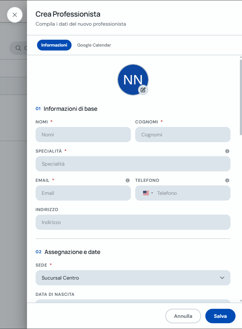Click the NN avatar circle
242x329 pixels.
[x=133, y=80]
